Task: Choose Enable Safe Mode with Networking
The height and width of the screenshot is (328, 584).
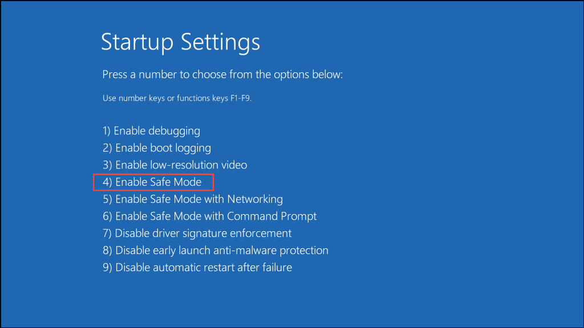Action: click(192, 199)
